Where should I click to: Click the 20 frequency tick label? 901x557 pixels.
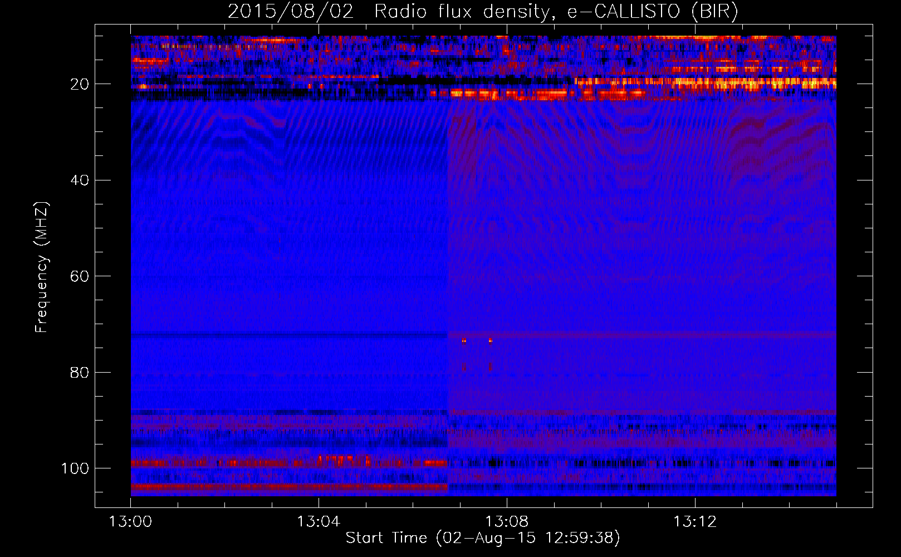(80, 84)
